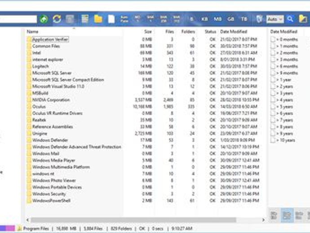Select the Common Files folder
This screenshot has height=233, width=310.
[x=46, y=46]
